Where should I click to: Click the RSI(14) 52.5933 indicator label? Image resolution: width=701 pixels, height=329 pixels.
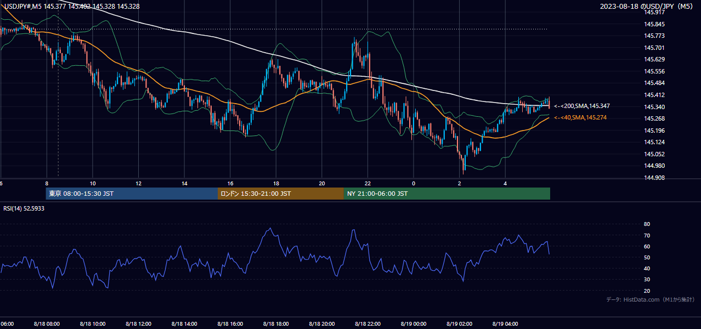pos(24,209)
